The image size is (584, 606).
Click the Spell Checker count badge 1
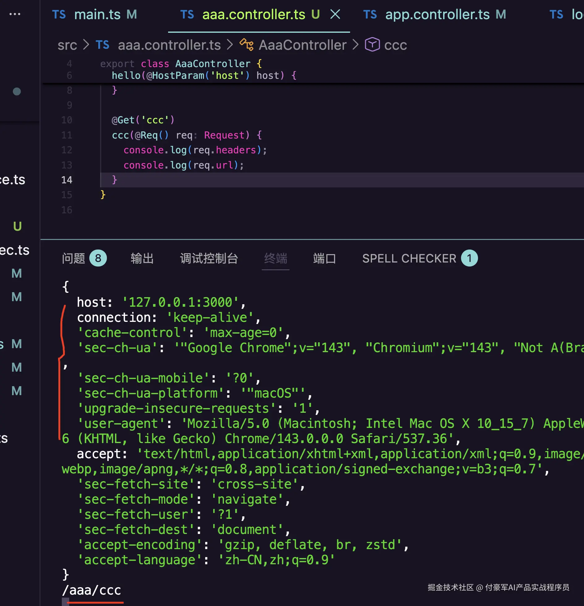click(x=469, y=258)
